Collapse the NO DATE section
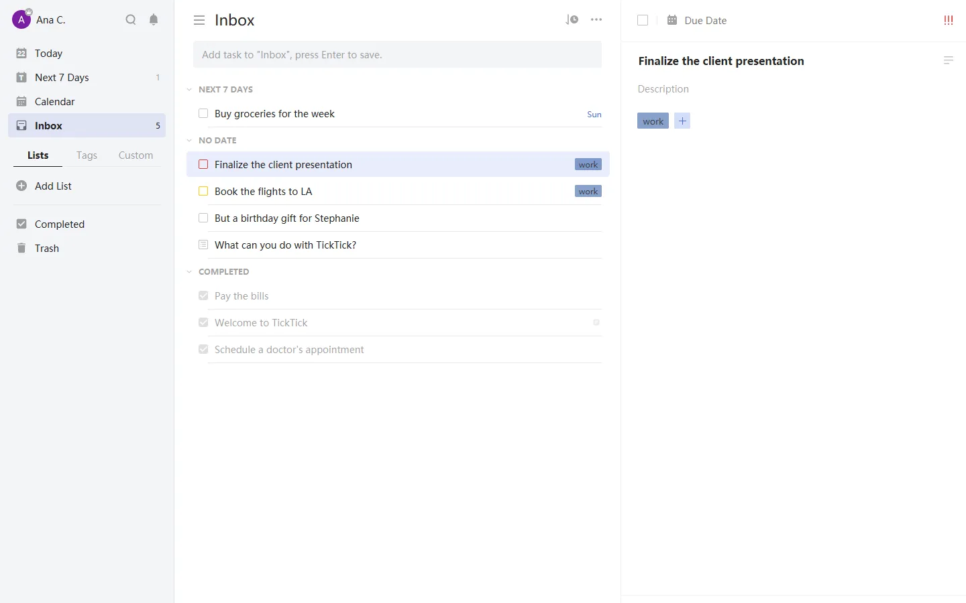Viewport: 966px width, 603px height. click(x=190, y=140)
